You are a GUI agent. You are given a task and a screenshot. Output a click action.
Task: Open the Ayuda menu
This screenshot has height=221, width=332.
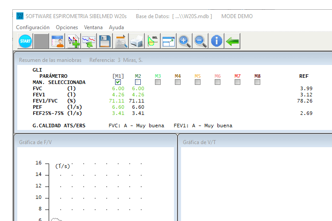point(116,27)
